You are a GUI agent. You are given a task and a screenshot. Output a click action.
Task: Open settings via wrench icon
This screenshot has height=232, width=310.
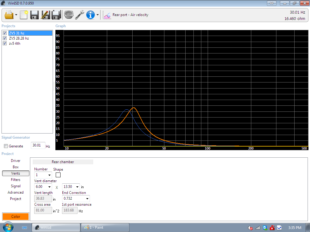coord(80,15)
